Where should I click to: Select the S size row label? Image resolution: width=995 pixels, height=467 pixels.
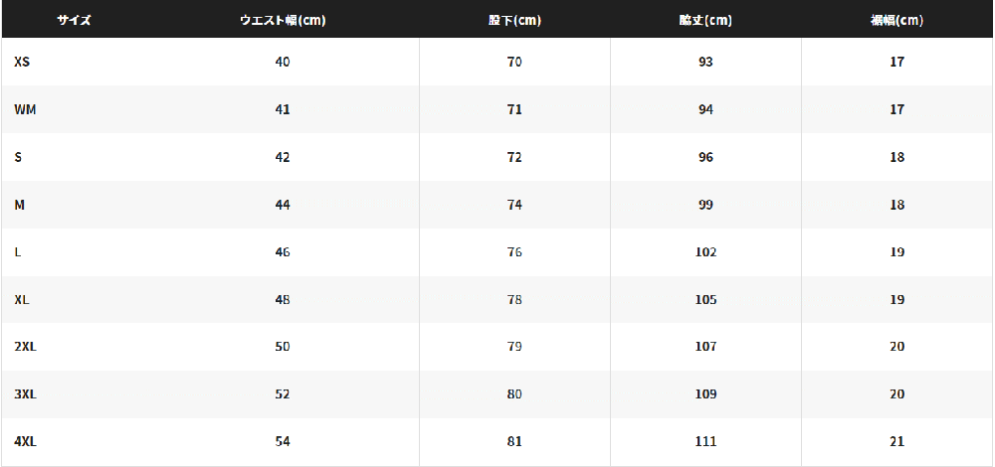(18, 157)
